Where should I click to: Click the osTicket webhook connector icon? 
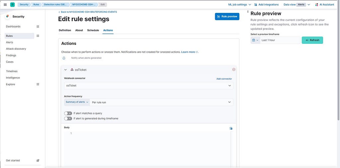coord(72,70)
